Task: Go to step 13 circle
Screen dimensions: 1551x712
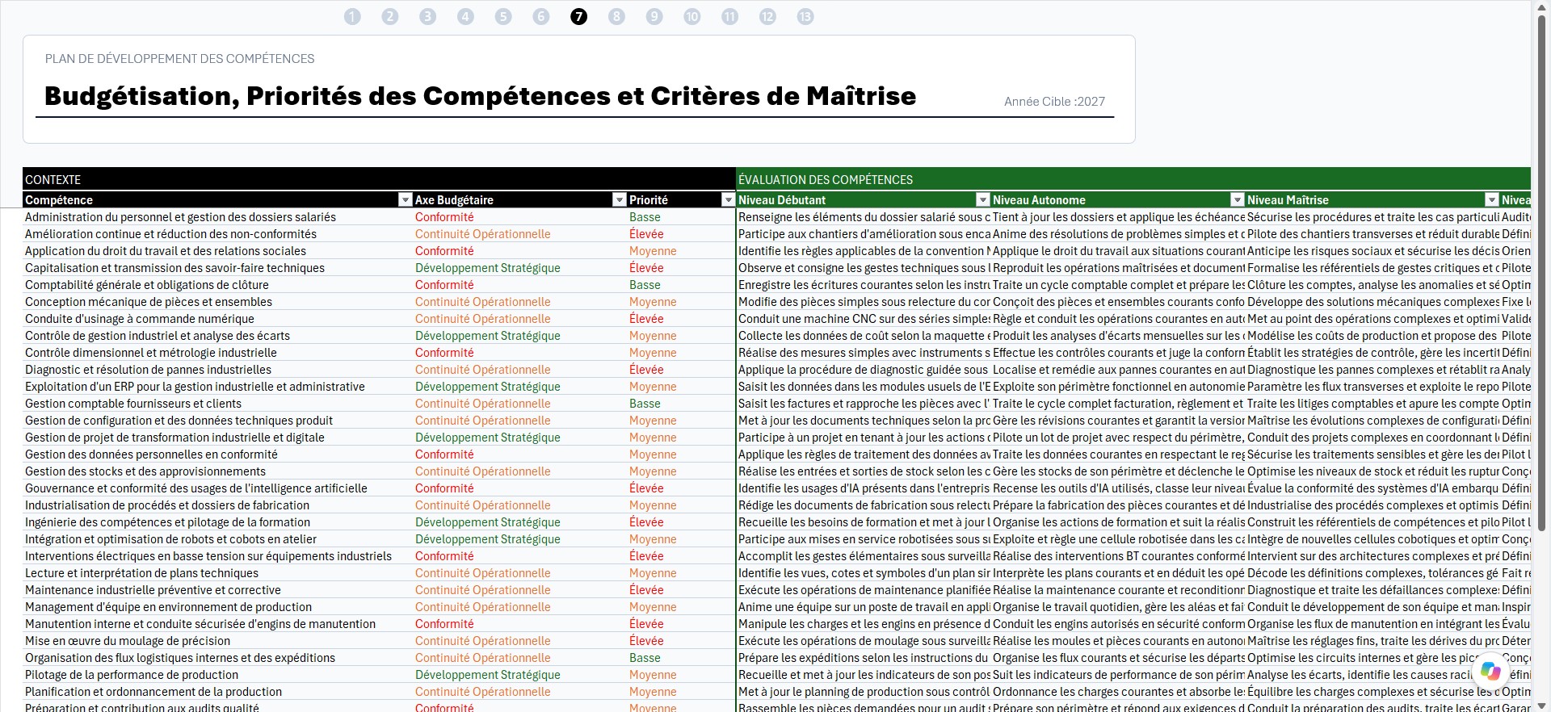Action: tap(805, 16)
